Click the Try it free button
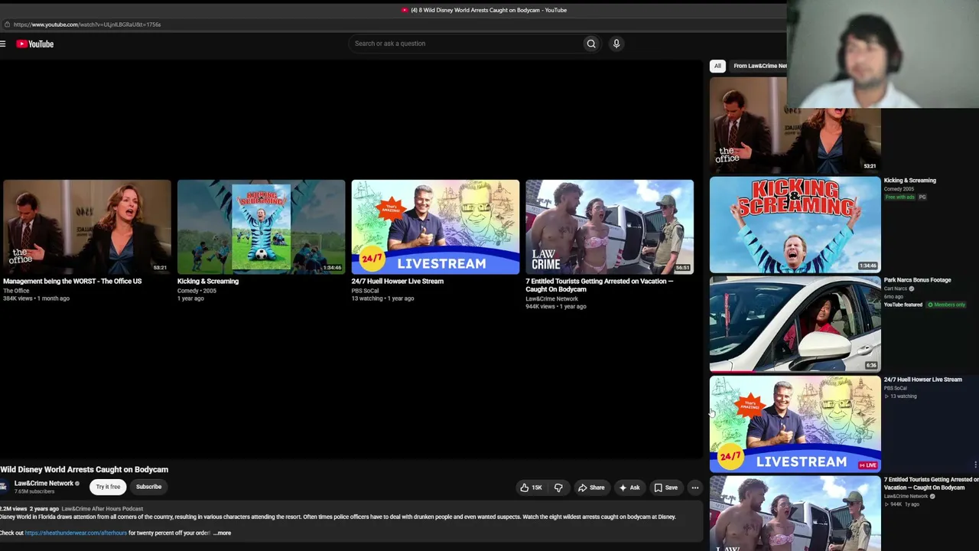This screenshot has height=551, width=979. [x=108, y=487]
